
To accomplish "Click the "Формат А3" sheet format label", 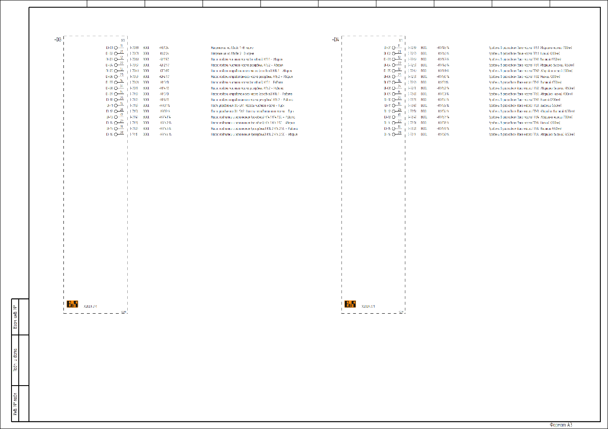I will 561,425.
